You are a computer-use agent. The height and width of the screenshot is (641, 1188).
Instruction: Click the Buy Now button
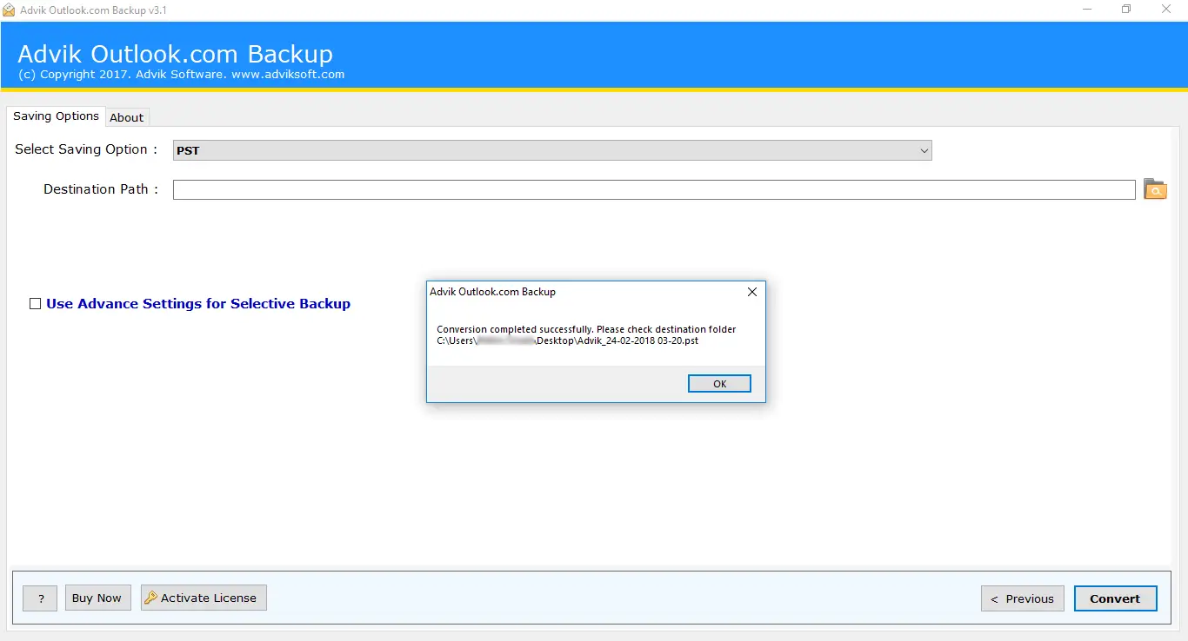(97, 598)
